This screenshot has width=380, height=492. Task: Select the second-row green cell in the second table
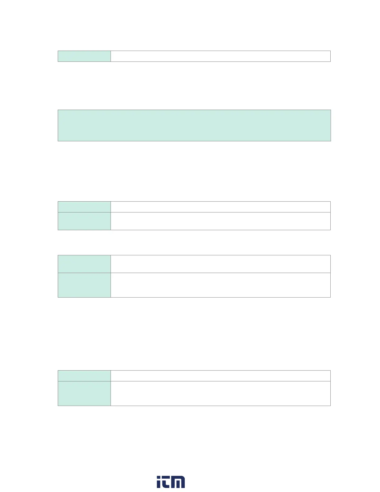coord(84,221)
